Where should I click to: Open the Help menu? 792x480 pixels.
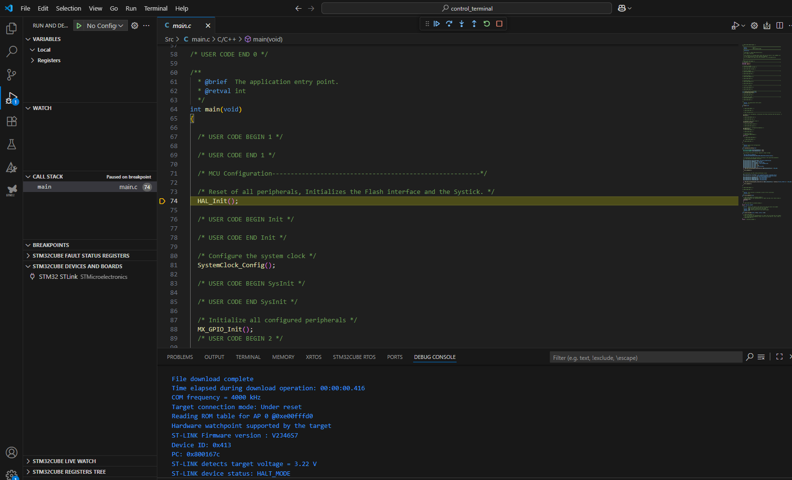pyautogui.click(x=181, y=8)
